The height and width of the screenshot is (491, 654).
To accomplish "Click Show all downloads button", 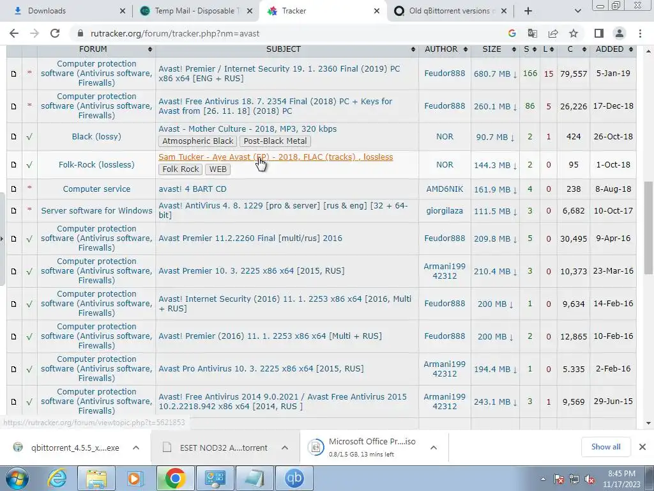I will click(x=605, y=447).
